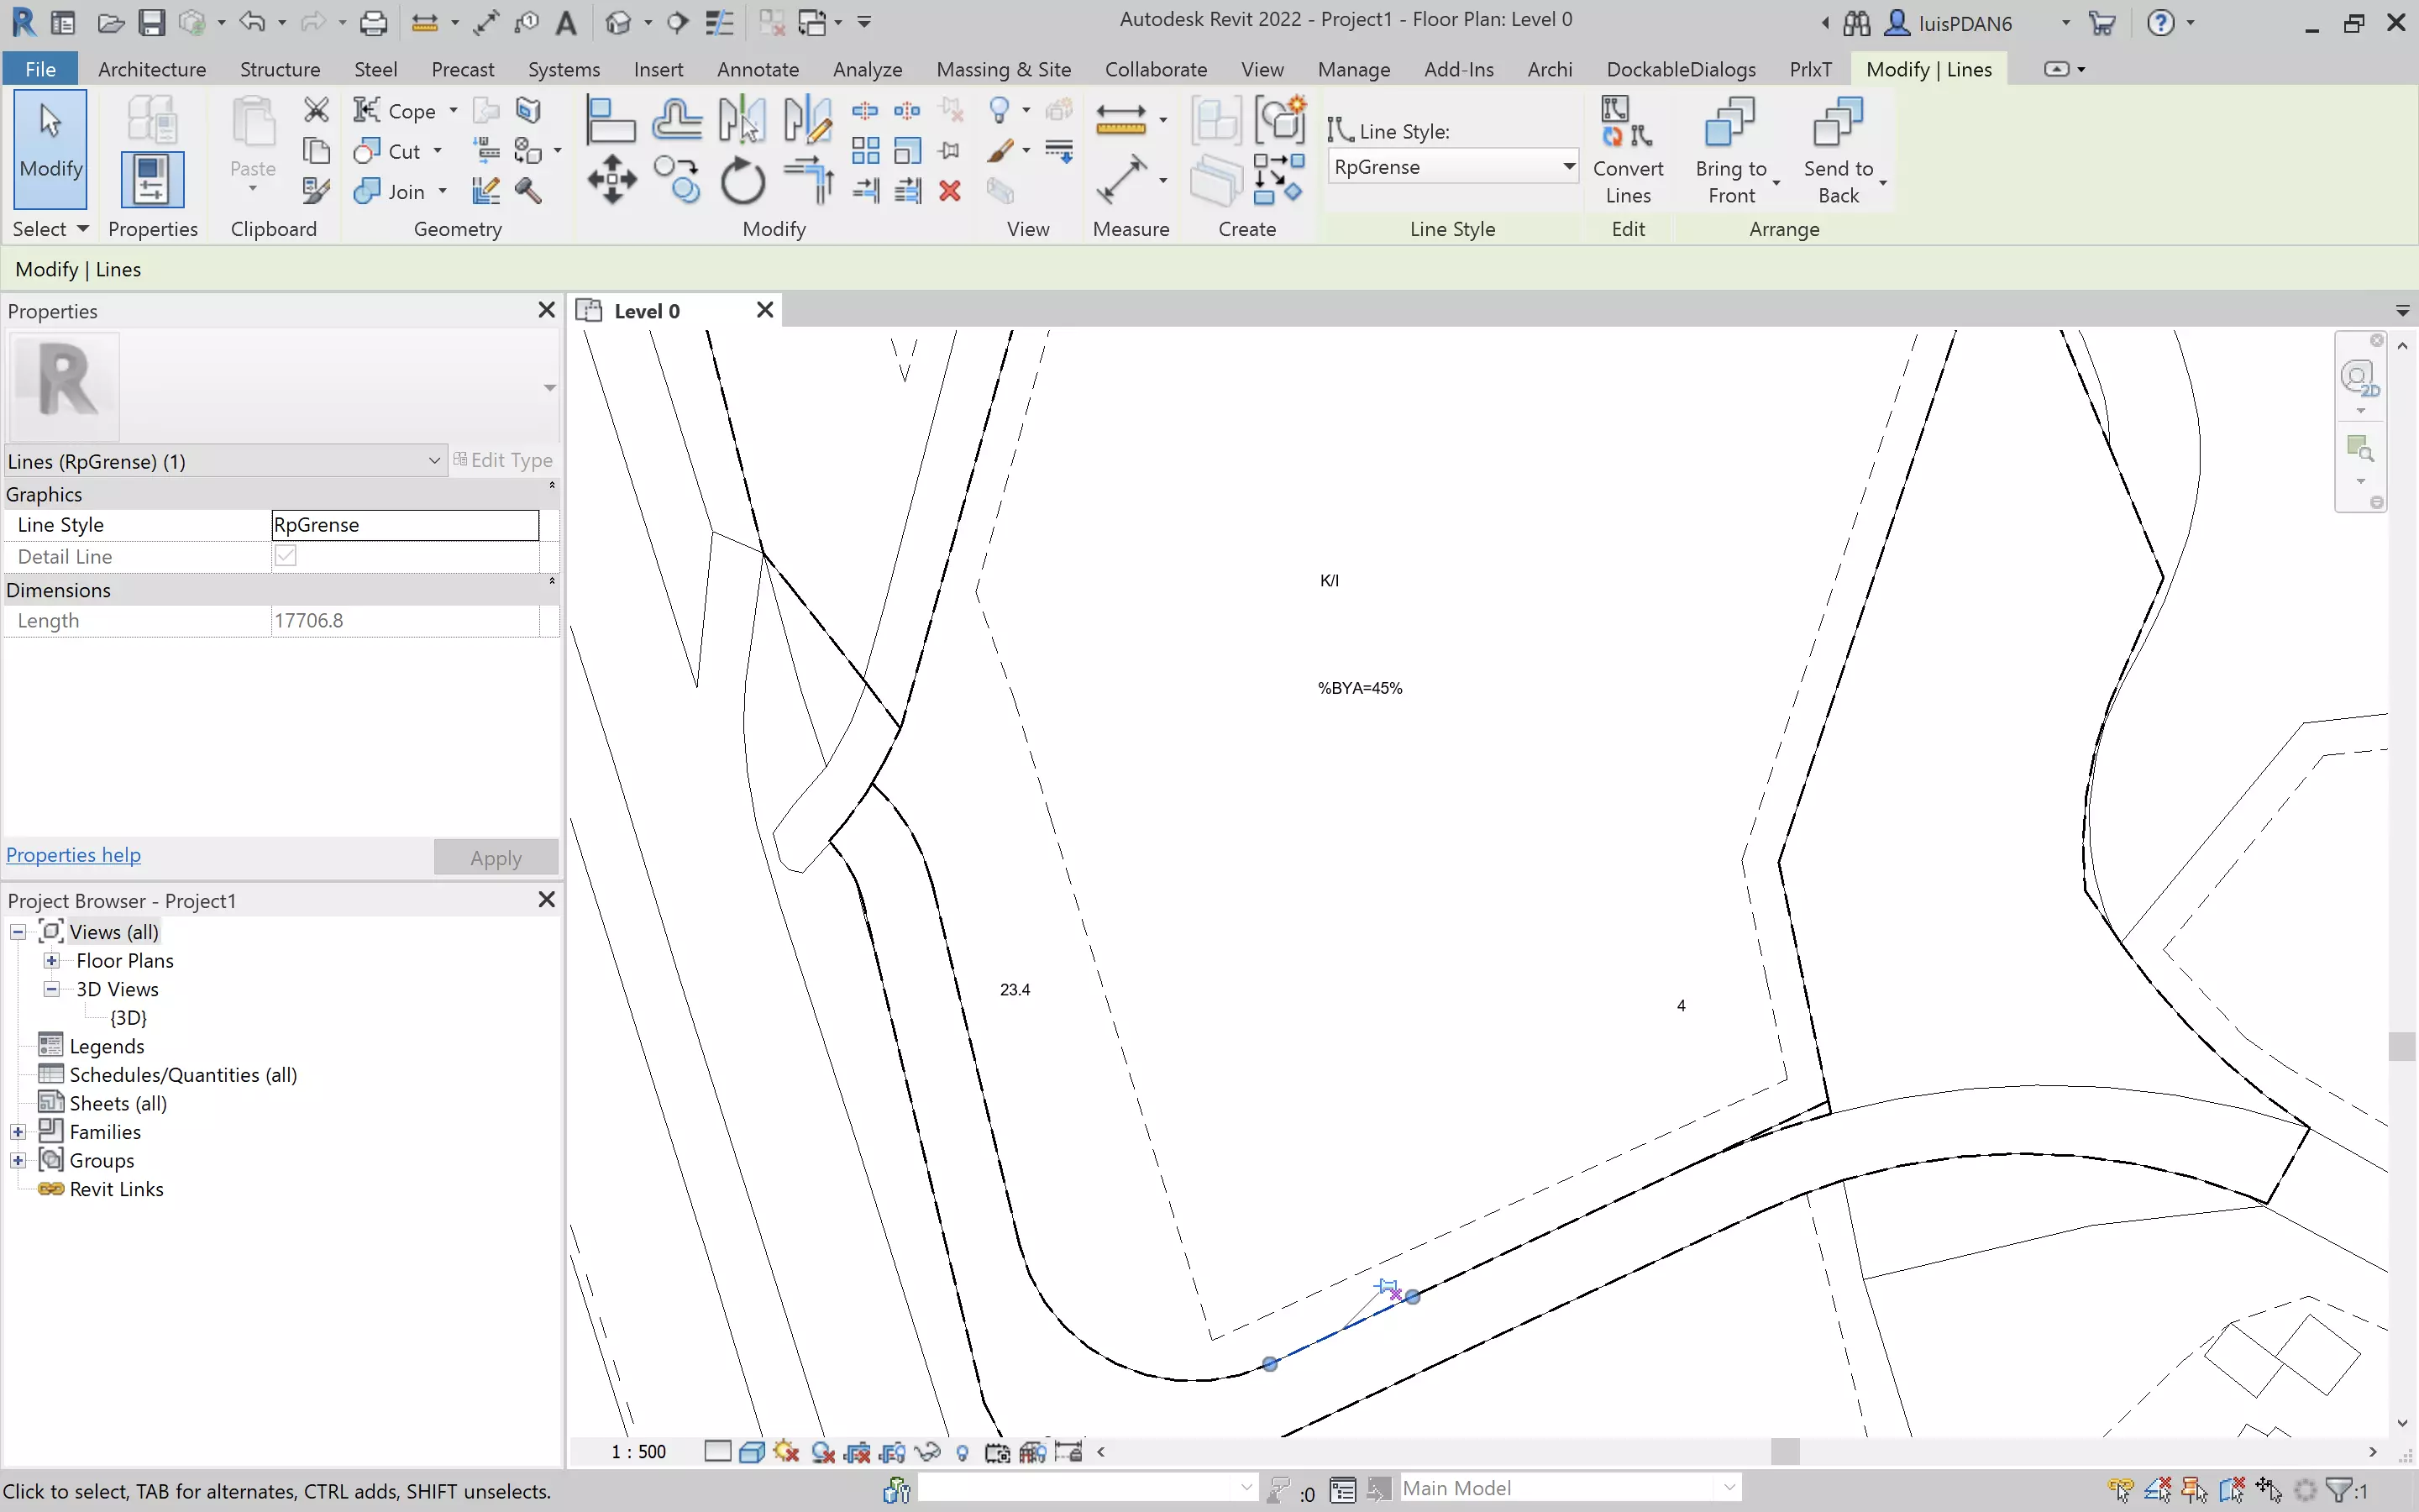The height and width of the screenshot is (1512, 2419).
Task: Toggle the Detail Line checkbox
Action: 286,556
